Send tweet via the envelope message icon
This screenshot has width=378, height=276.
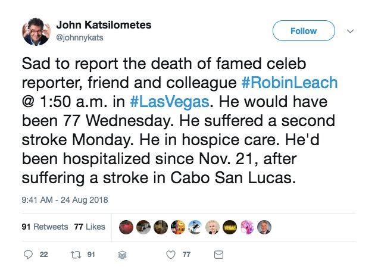218,255
